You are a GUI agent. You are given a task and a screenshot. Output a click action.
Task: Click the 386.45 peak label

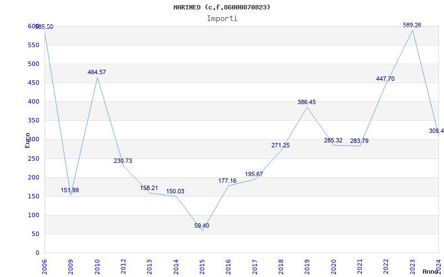[x=307, y=102]
